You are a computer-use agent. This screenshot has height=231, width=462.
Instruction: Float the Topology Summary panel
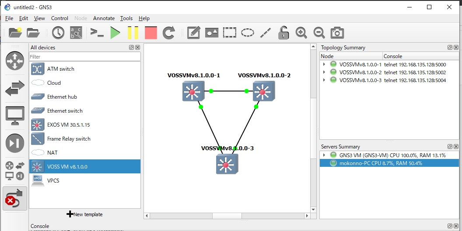(450, 47)
